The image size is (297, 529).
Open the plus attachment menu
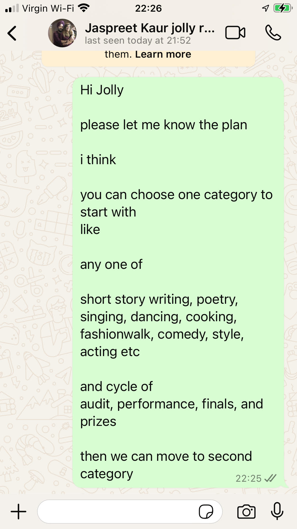(x=18, y=512)
